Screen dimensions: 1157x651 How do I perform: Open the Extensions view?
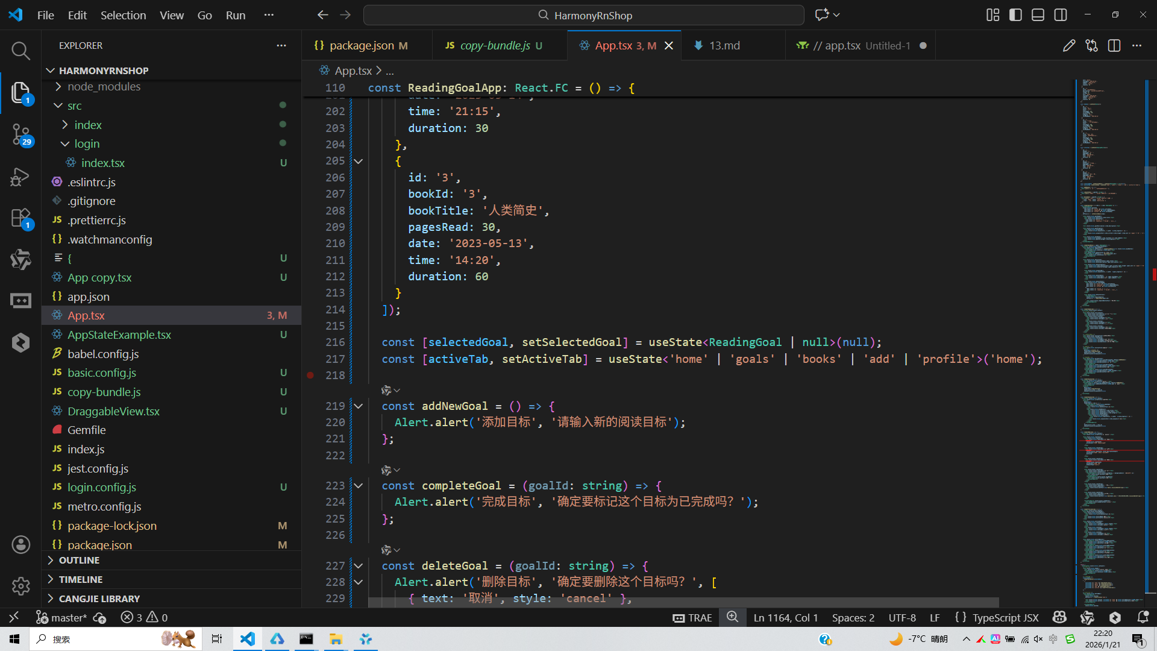pyautogui.click(x=20, y=218)
